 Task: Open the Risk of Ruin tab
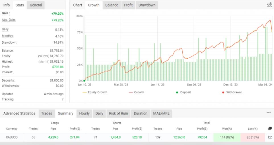pos(118,113)
